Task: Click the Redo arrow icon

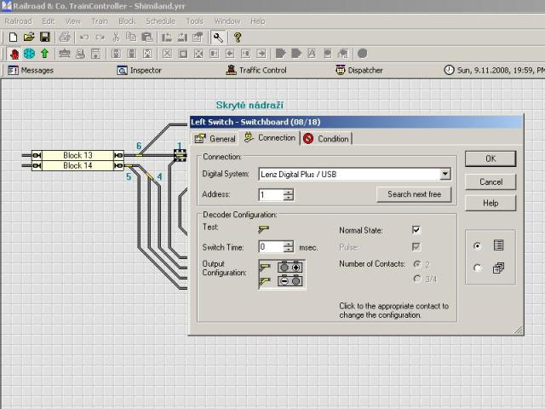Action: point(100,37)
